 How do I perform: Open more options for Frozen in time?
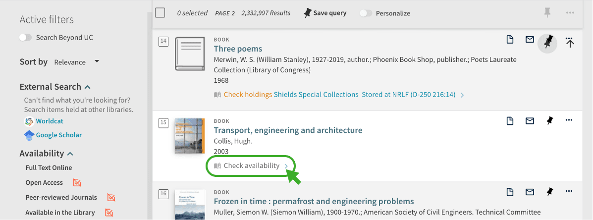point(569,192)
